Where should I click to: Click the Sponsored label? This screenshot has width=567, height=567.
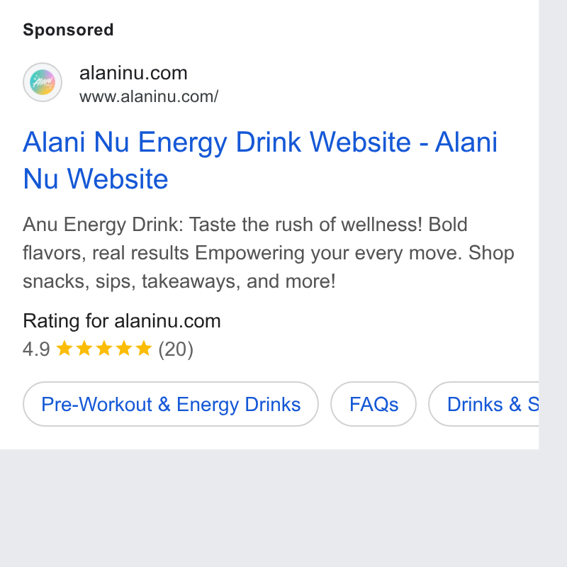68,30
